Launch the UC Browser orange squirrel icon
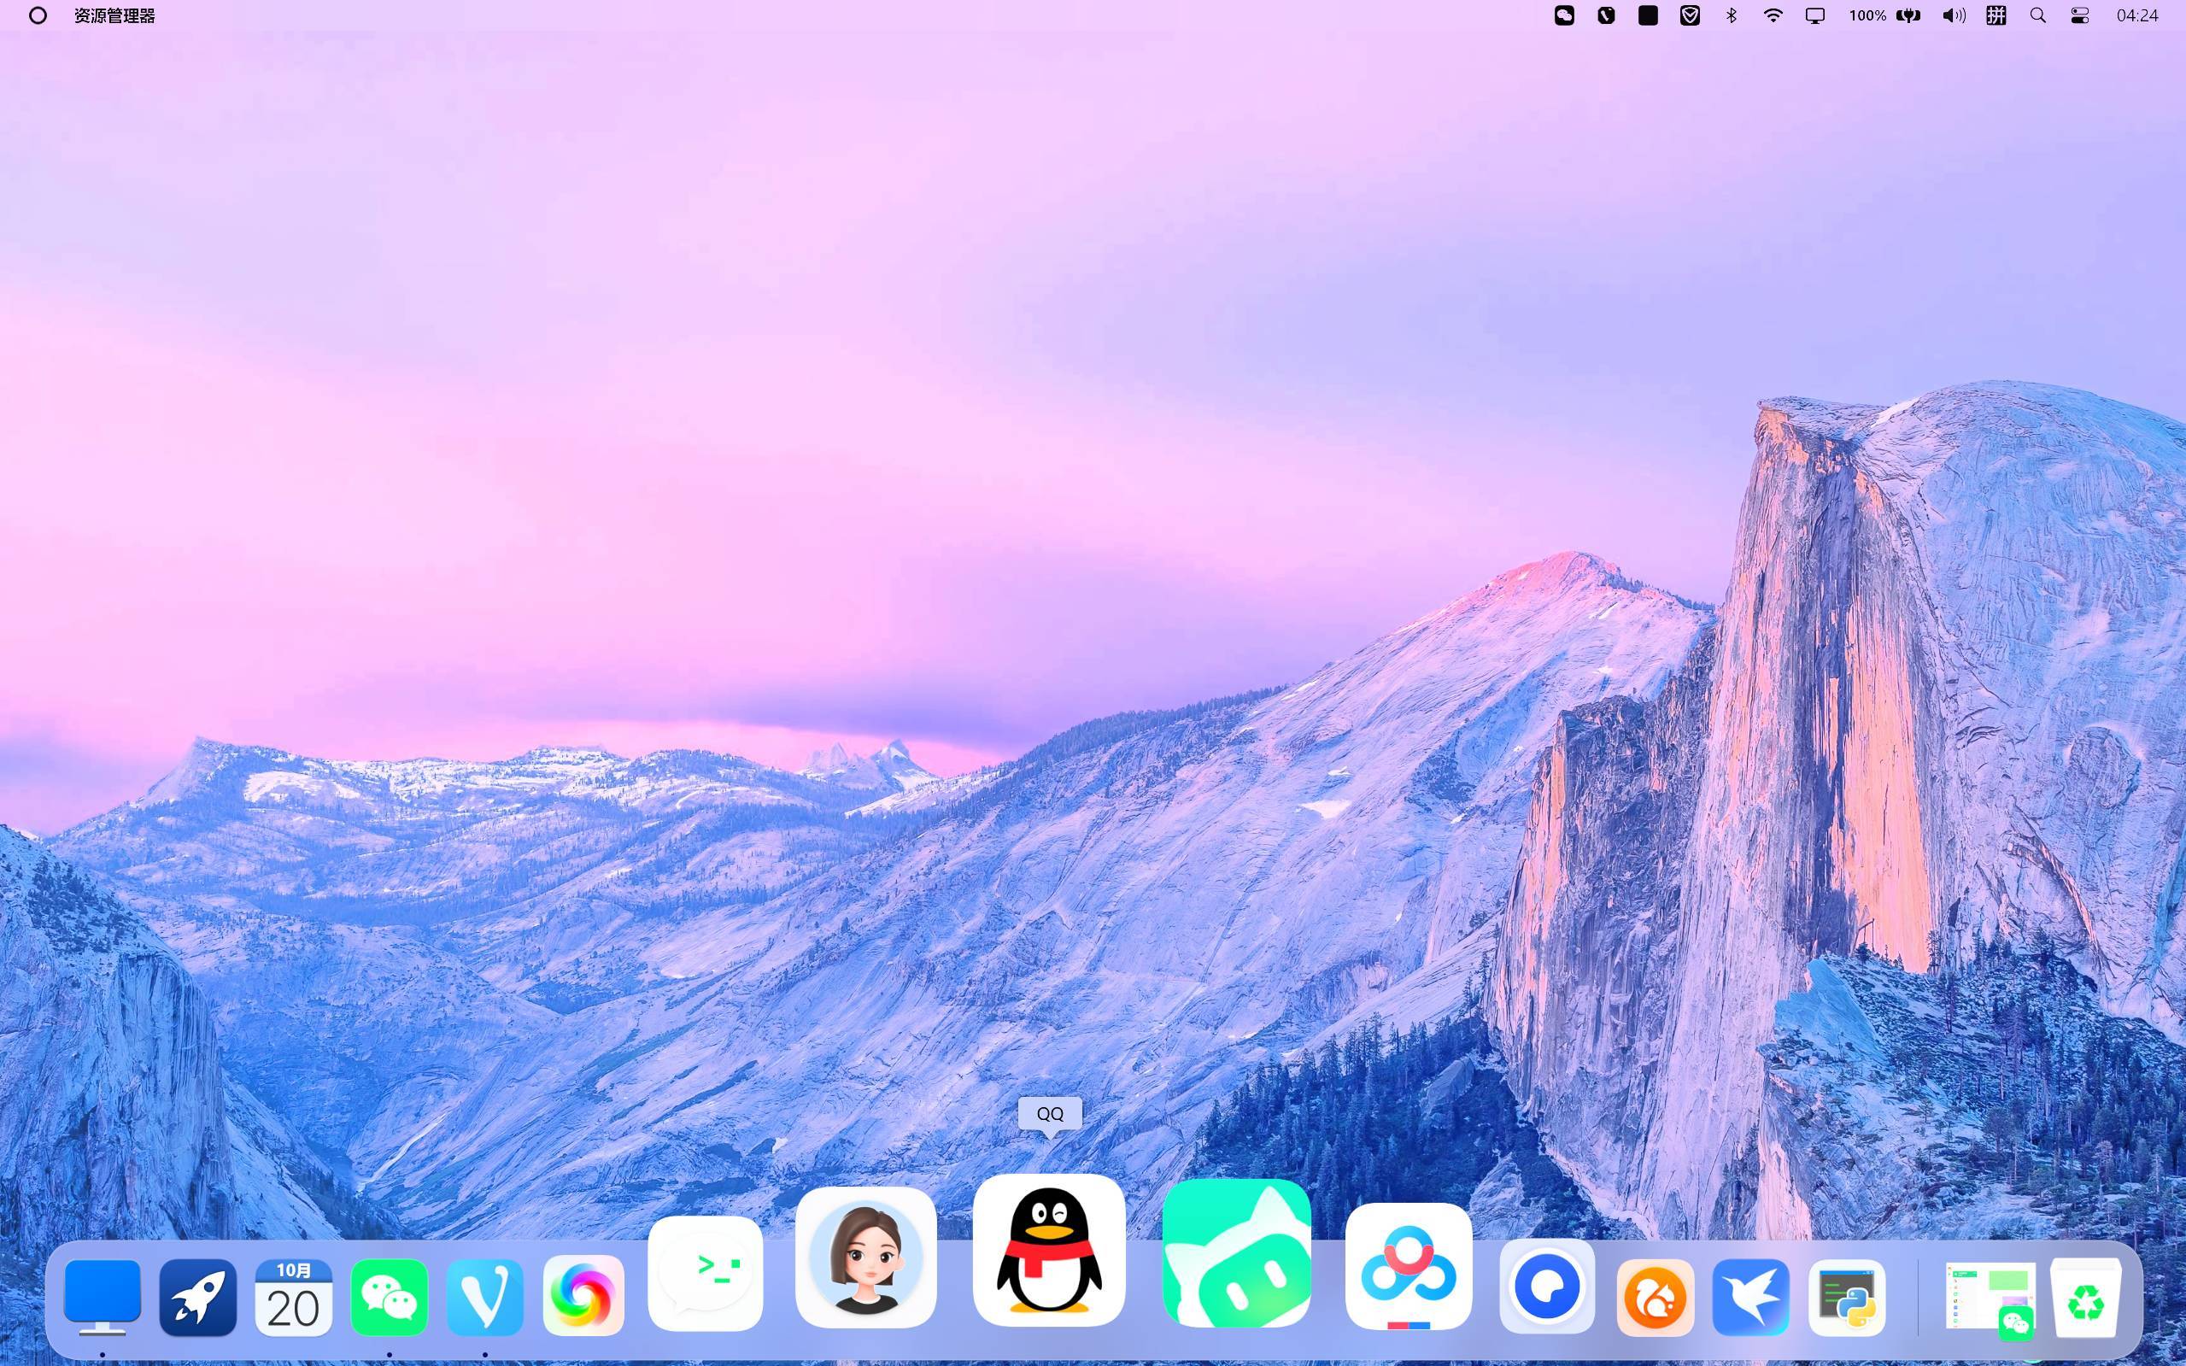 click(x=1655, y=1298)
